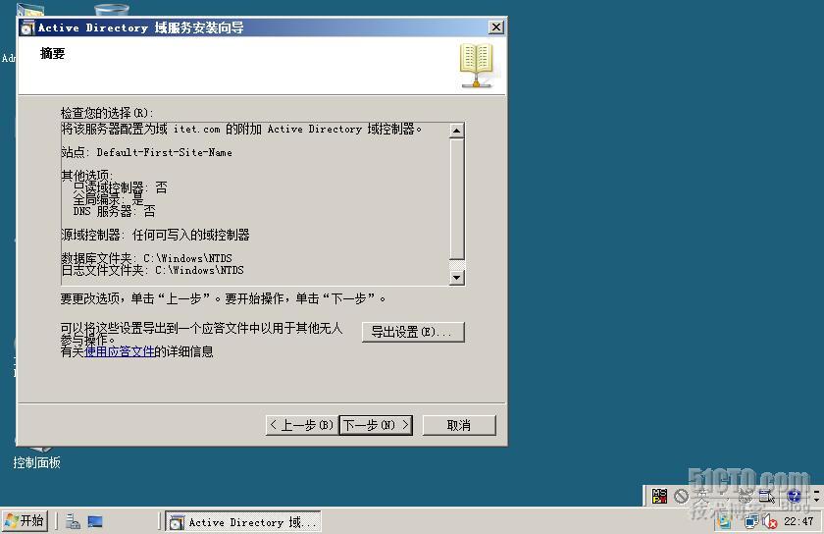Click the 日志文件文件夹 C:\Windows\NTDS line
This screenshot has height=534, width=824.
[152, 270]
